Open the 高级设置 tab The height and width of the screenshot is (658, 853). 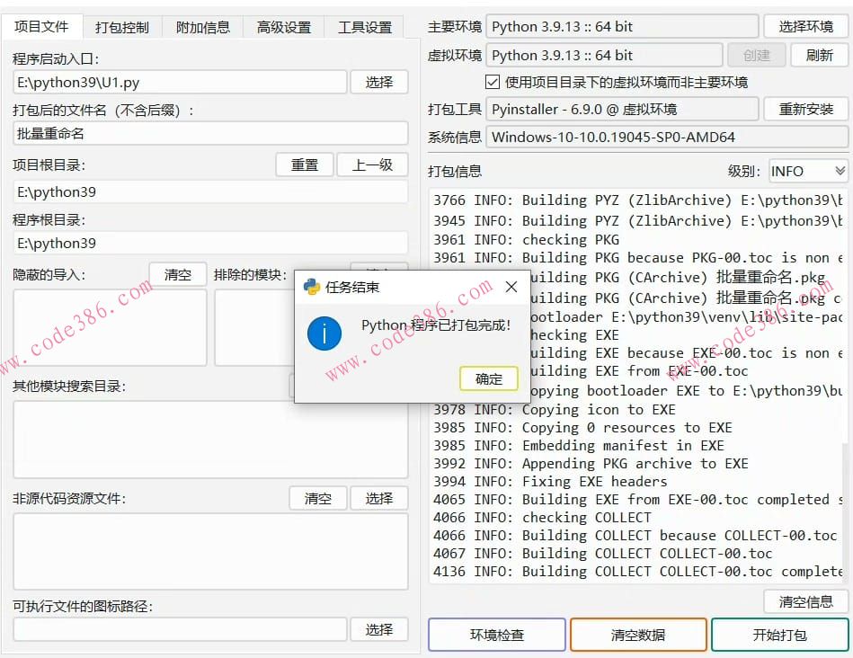(x=284, y=27)
